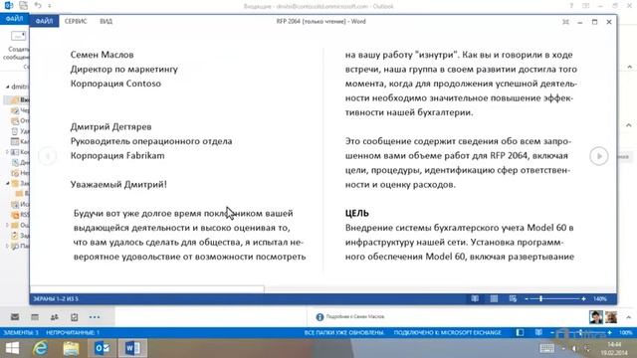637x358 pixels.
Task: Open the touch keyboard from system tray
Action: click(546, 348)
